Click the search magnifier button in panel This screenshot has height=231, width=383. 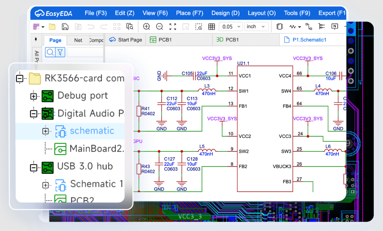click(x=50, y=52)
